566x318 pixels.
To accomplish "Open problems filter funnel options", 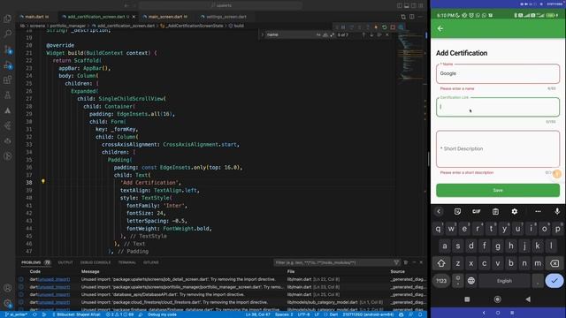I will point(396,262).
